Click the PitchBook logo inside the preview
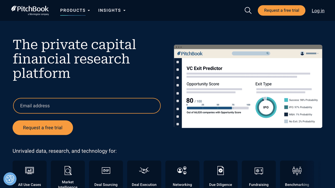This screenshot has height=188, width=335. (x=190, y=53)
